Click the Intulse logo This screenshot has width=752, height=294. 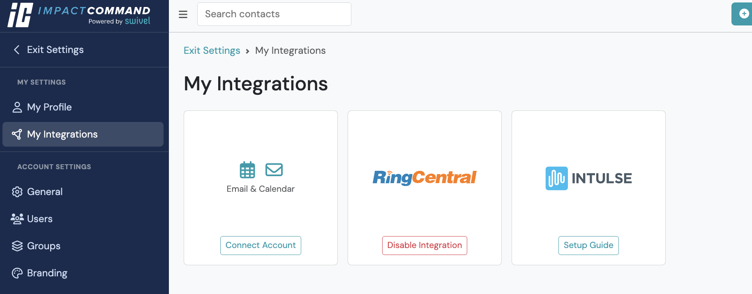588,178
